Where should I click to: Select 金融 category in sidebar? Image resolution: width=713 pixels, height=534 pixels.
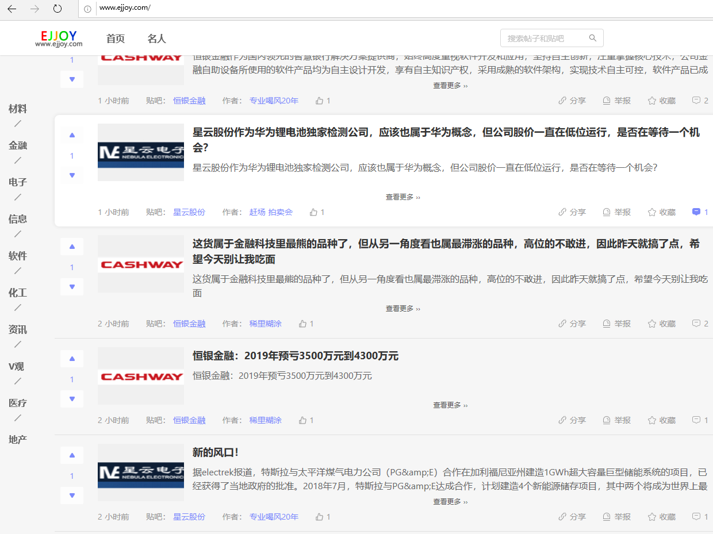click(x=18, y=146)
